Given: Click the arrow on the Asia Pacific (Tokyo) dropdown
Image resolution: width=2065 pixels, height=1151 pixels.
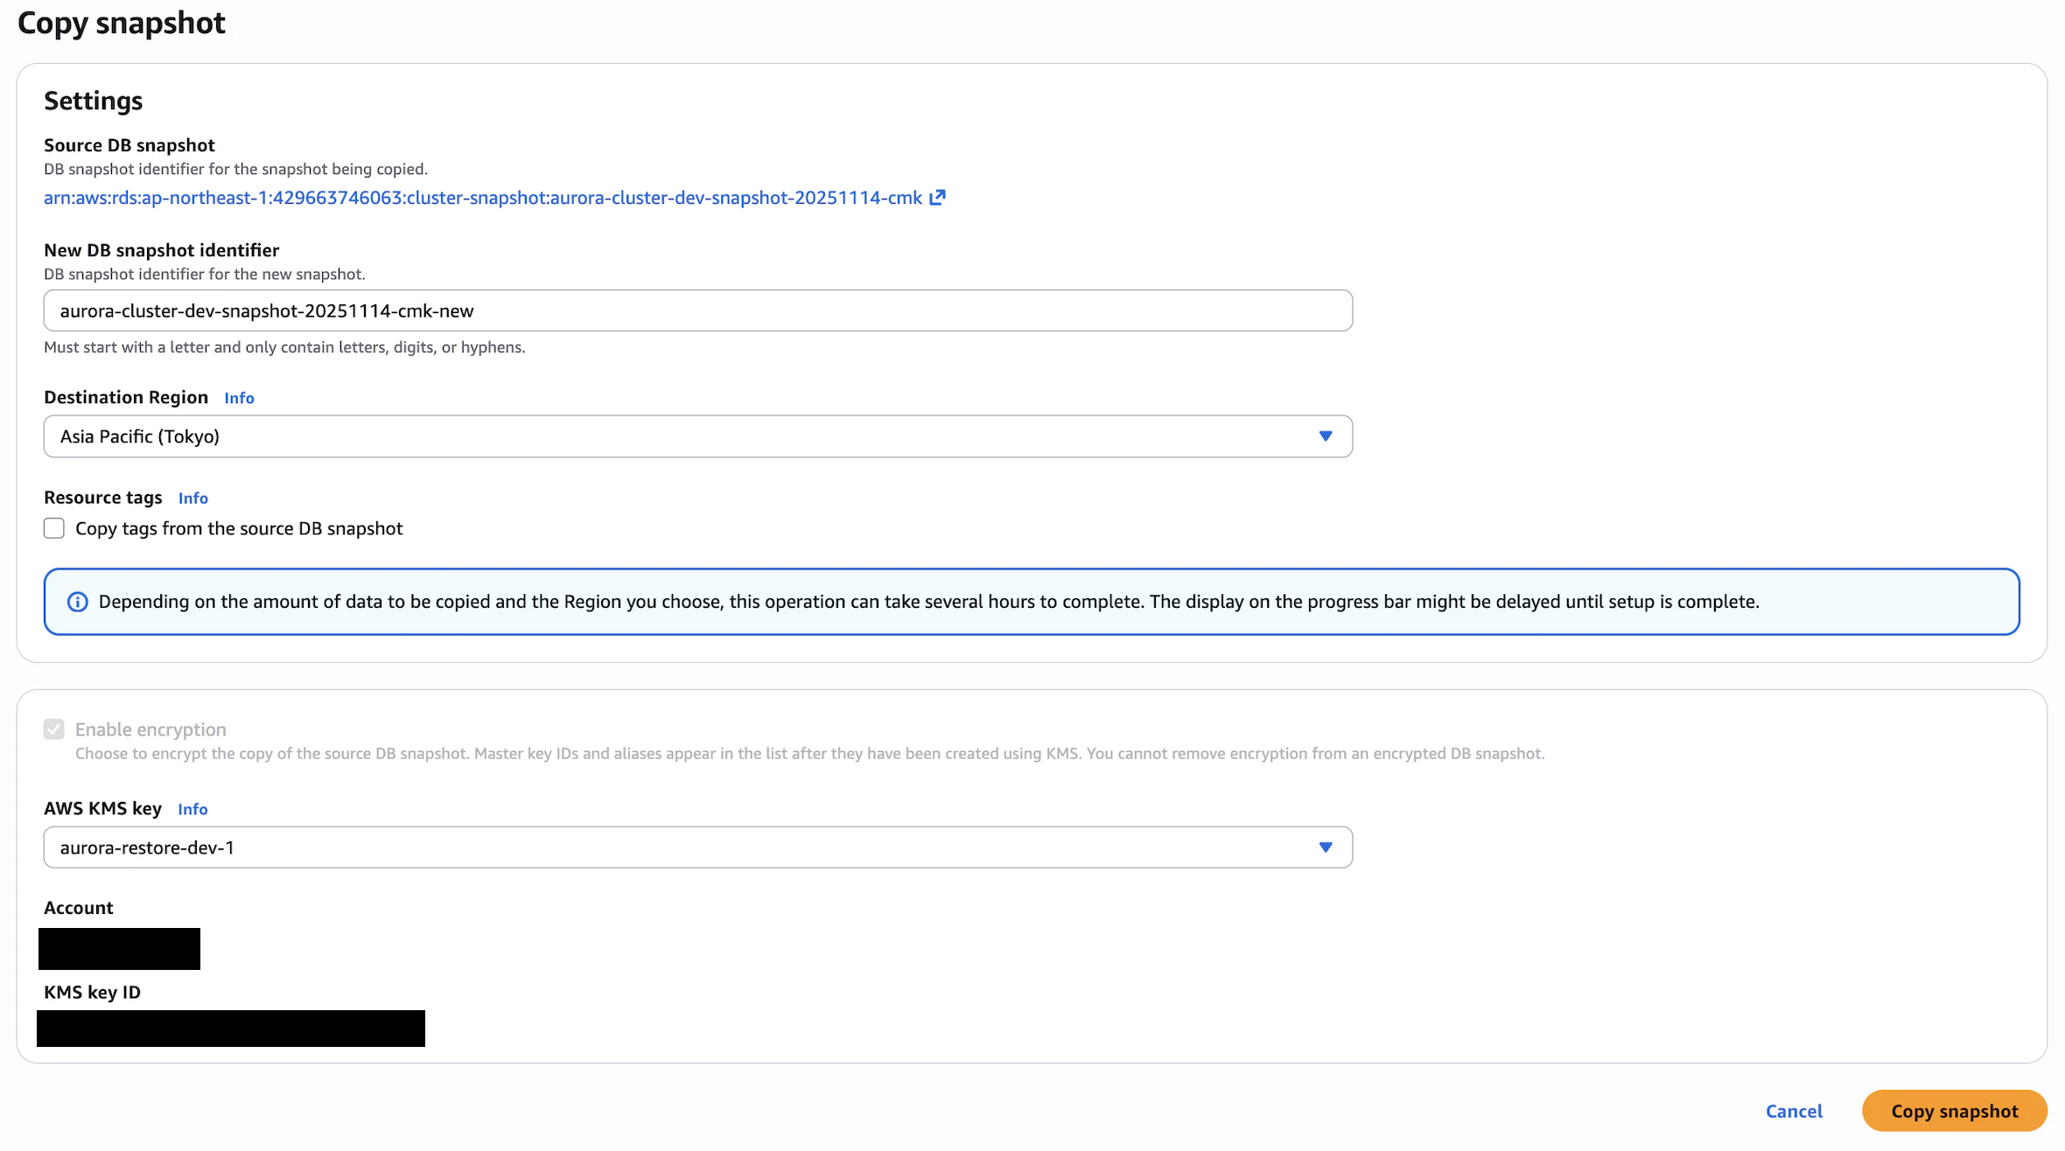Looking at the screenshot, I should coord(1325,436).
